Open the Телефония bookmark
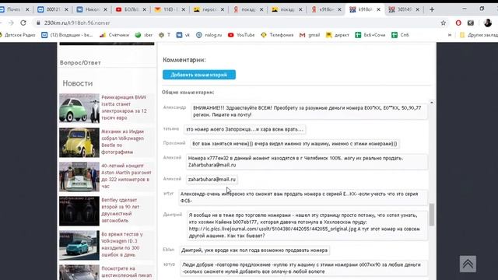498x280 pixels. click(x=277, y=35)
